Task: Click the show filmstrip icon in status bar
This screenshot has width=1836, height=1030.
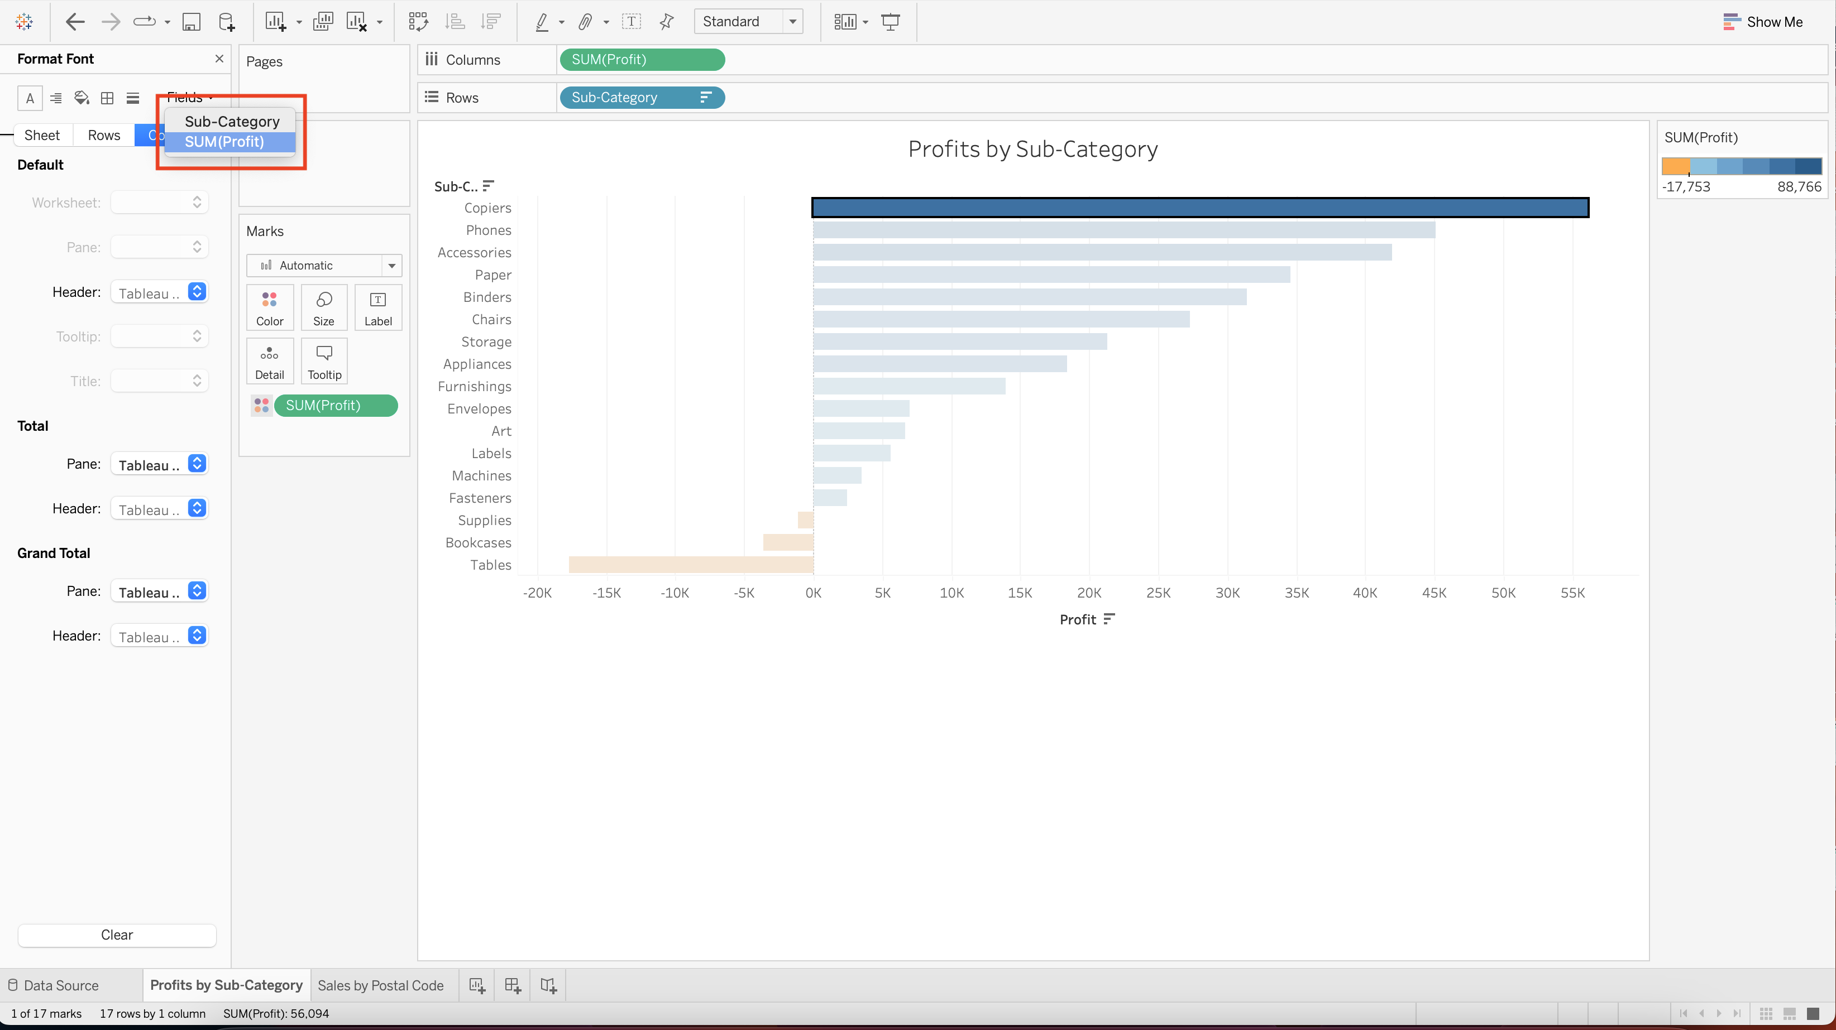Action: 1790,1014
